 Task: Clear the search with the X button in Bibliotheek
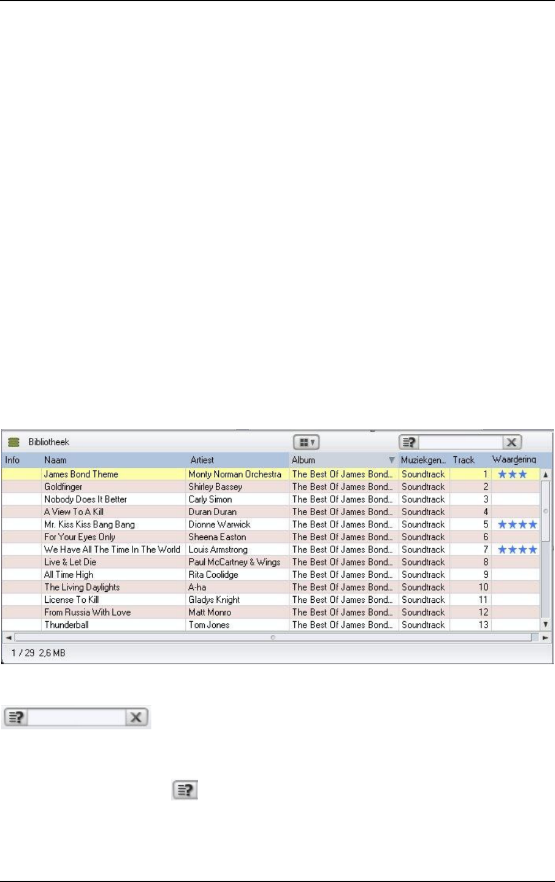[512, 442]
